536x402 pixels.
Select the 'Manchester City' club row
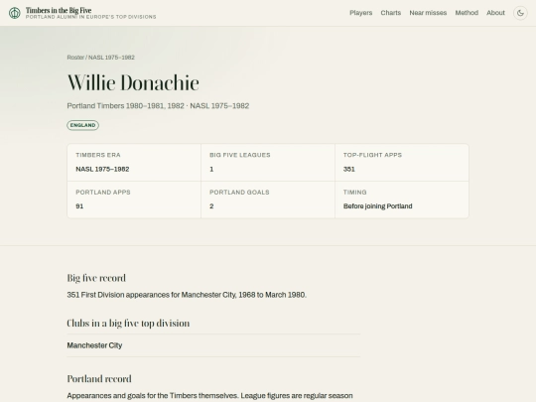(x=213, y=345)
